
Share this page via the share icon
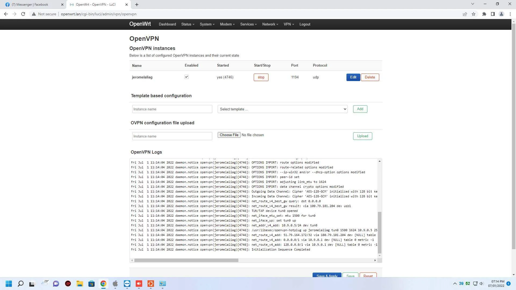point(465,14)
